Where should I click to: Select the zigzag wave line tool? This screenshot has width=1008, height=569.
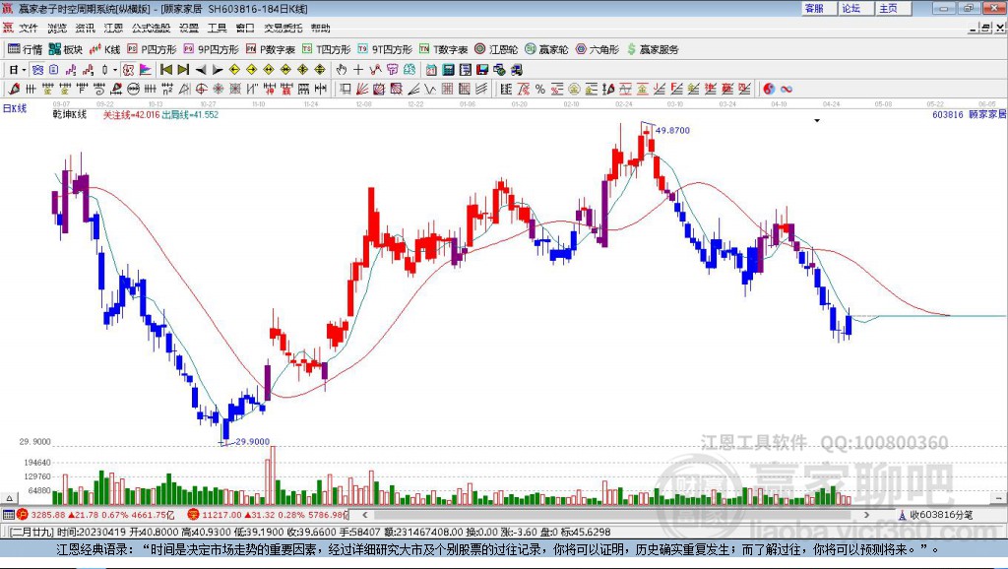tap(431, 89)
